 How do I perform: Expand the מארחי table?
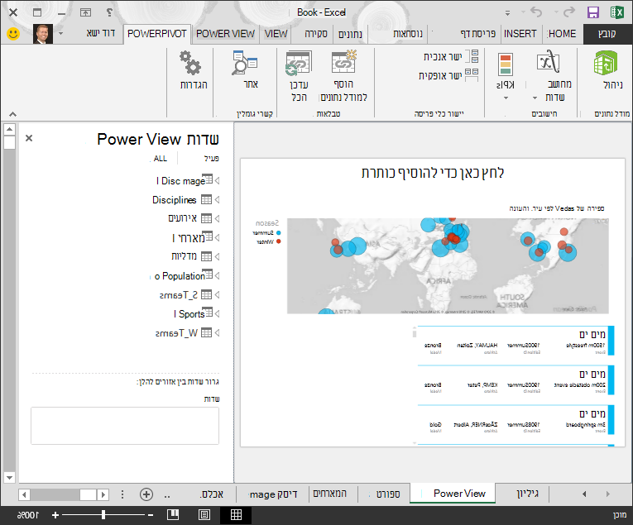217,237
